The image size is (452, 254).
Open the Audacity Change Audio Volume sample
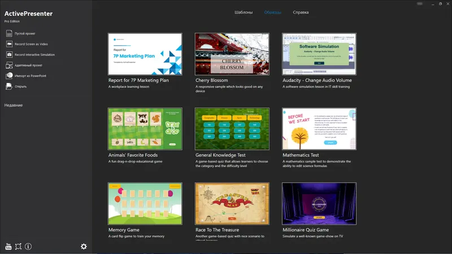click(319, 54)
